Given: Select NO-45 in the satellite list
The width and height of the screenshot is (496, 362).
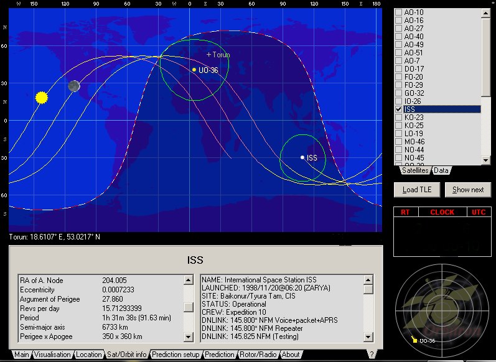Looking at the screenshot, I should 414,158.
